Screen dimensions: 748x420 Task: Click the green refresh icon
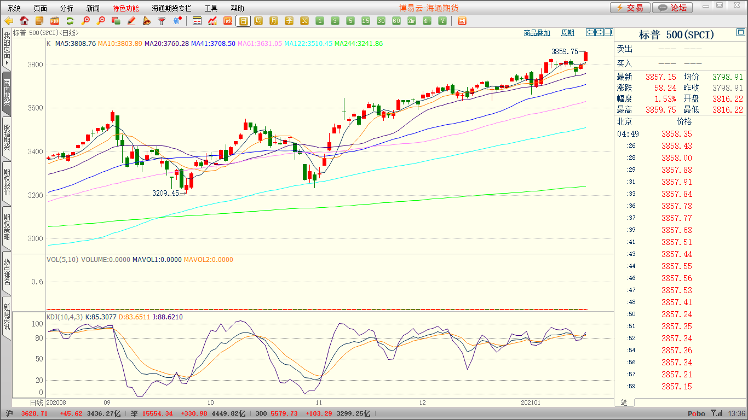tap(70, 21)
